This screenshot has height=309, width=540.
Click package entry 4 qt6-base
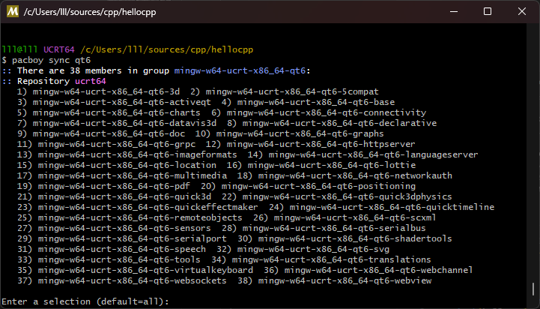pos(308,102)
